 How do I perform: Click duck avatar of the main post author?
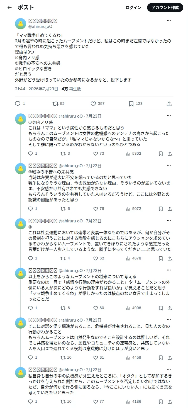(x=21, y=24)
